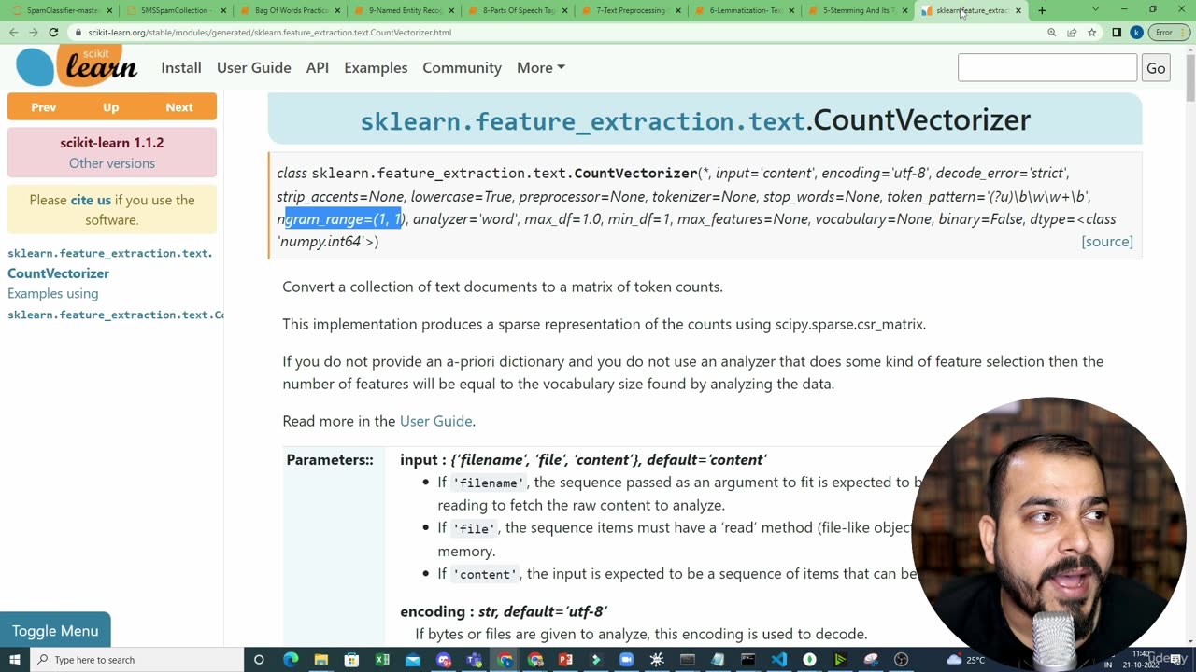The width and height of the screenshot is (1196, 672).
Task: Open the Windows Start menu
Action: click(x=14, y=660)
